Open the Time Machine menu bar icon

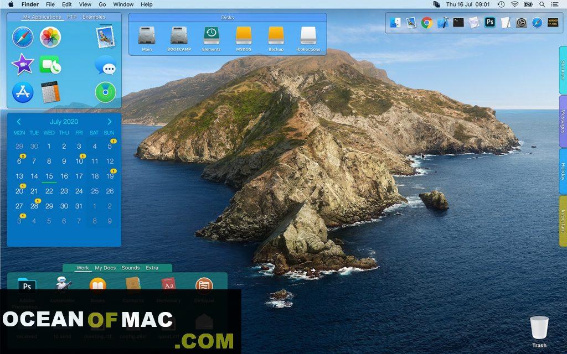501,4
